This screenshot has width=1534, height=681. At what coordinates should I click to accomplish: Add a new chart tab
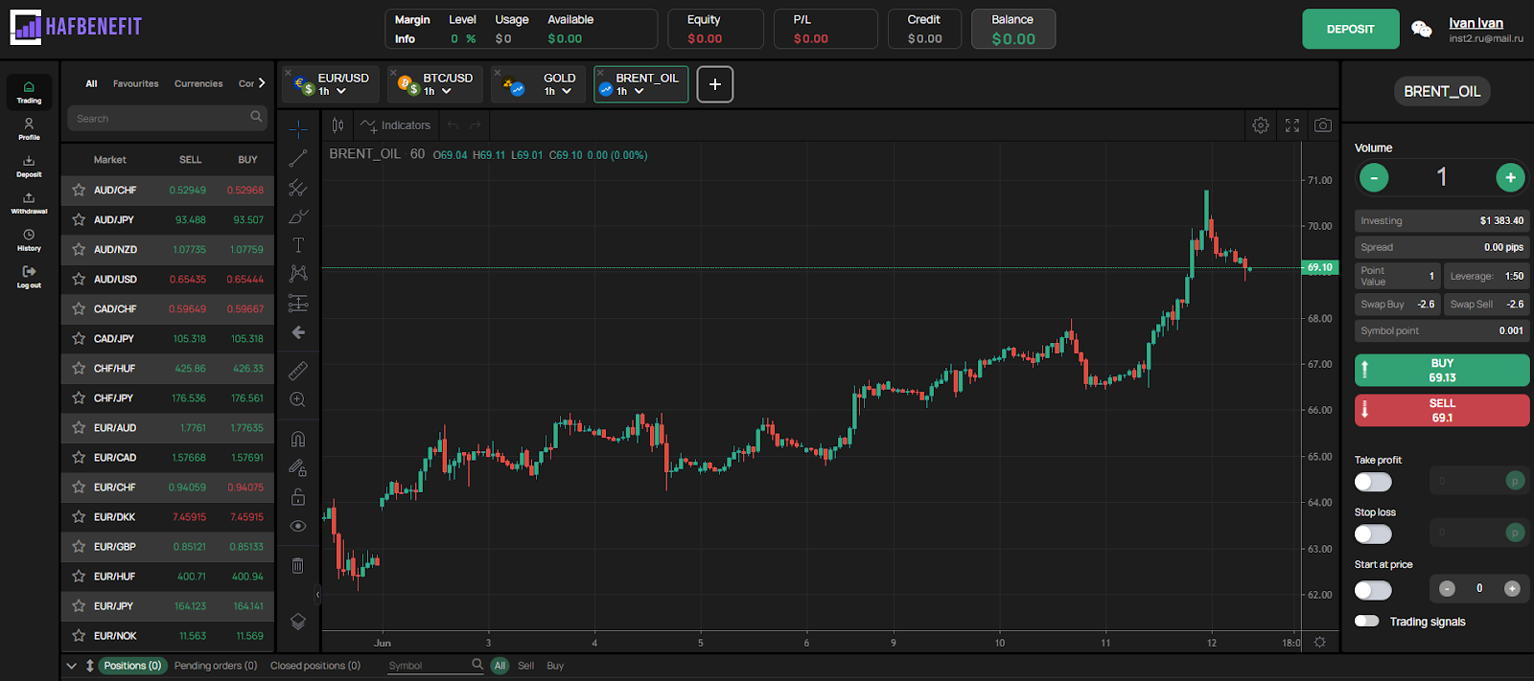coord(714,84)
